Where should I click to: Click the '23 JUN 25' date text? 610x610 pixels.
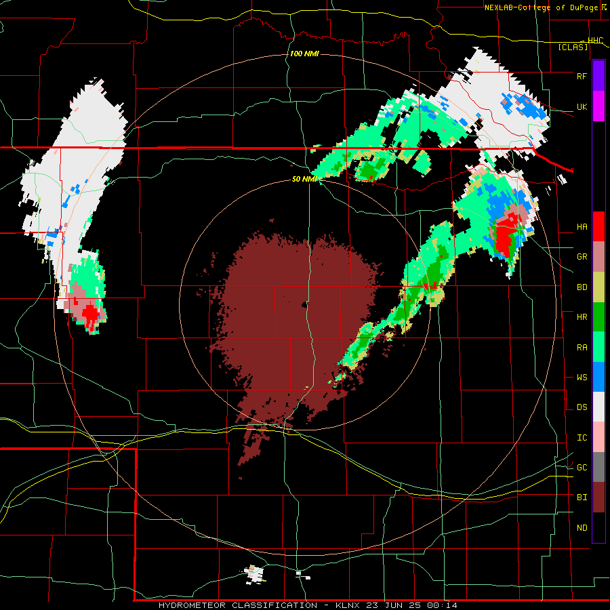pyautogui.click(x=394, y=605)
